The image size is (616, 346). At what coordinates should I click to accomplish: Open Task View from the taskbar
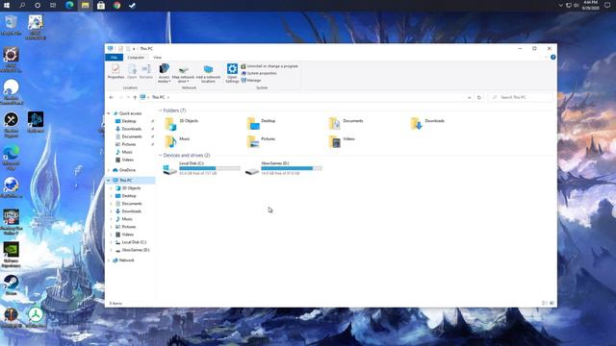click(x=53, y=6)
